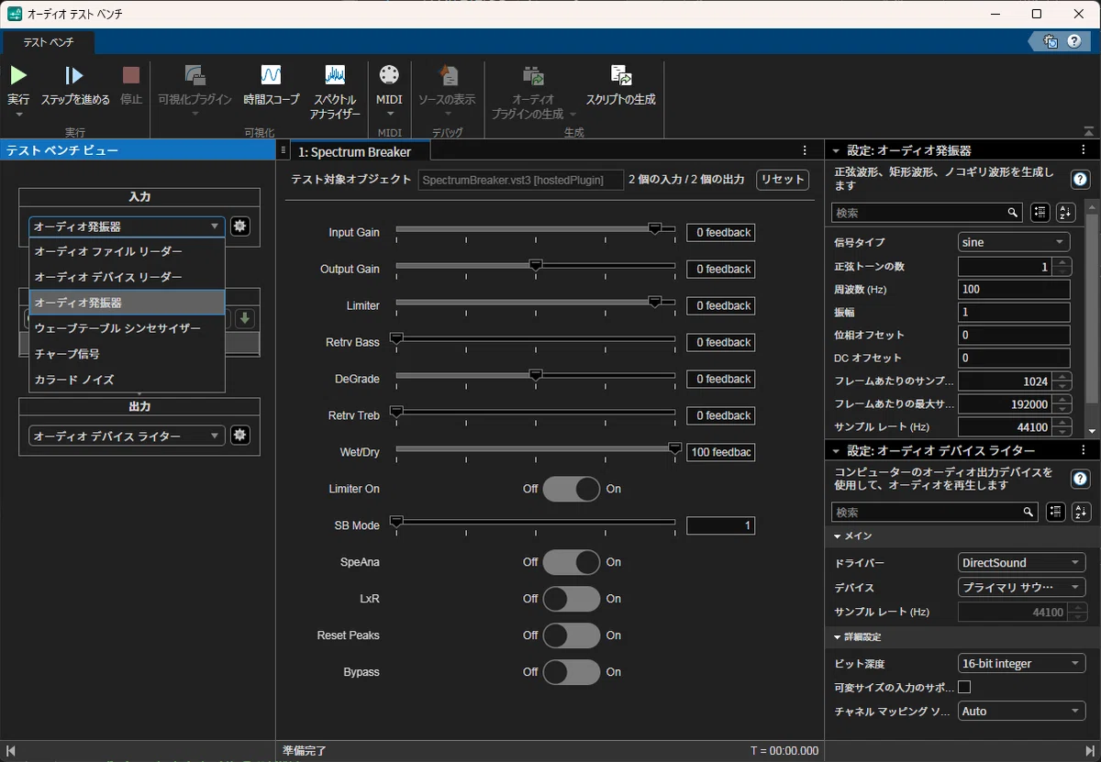This screenshot has width=1101, height=762.
Task: Collapse the 設定: オーディオ発振器 panel
Action: pyautogui.click(x=836, y=150)
